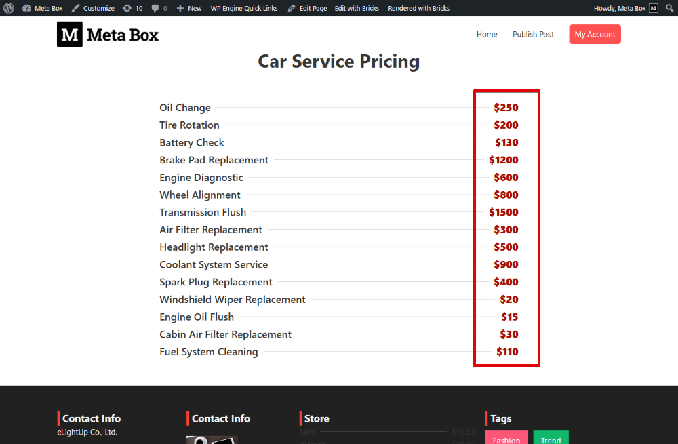Click the My Account button
This screenshot has height=444, width=678.
pyautogui.click(x=595, y=34)
